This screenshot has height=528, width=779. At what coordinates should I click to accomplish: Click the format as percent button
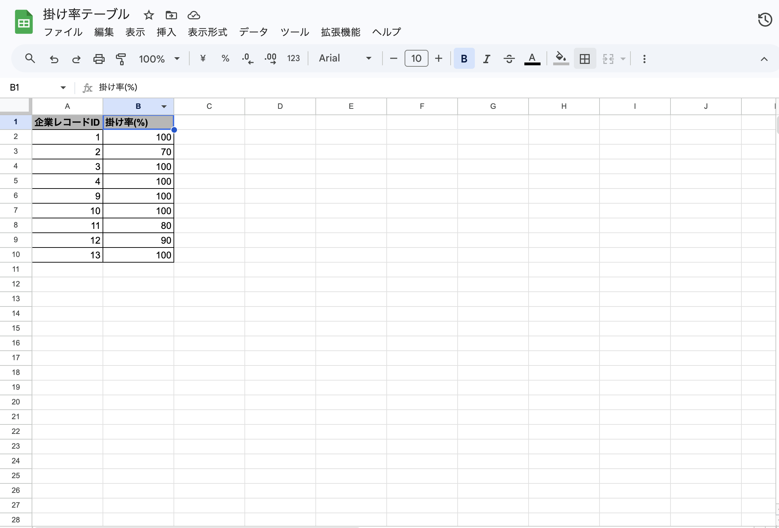point(225,58)
